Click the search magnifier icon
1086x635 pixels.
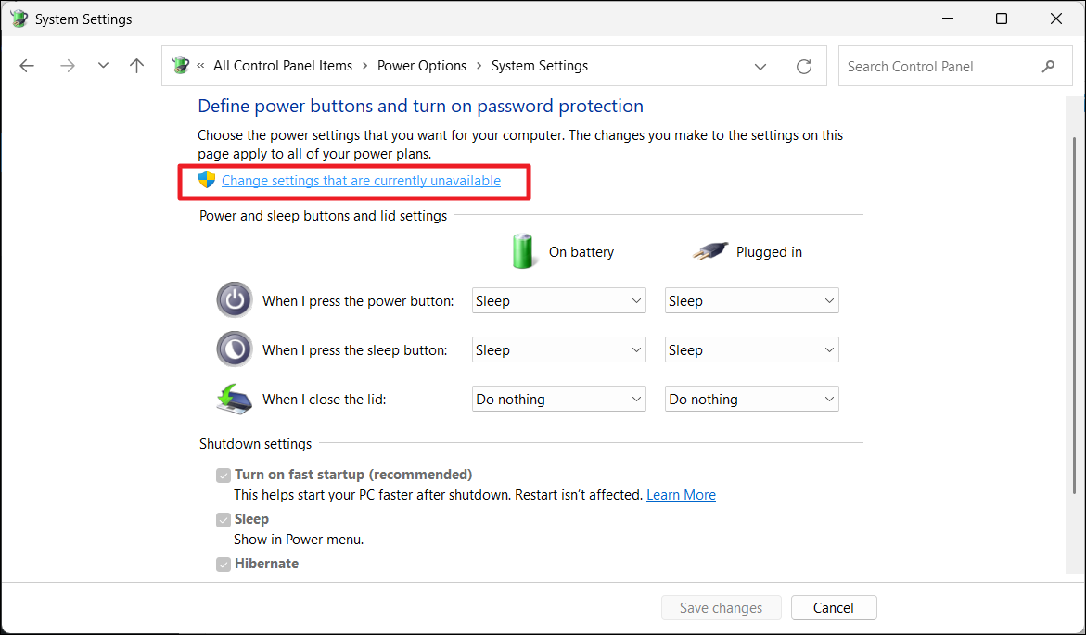(1048, 66)
